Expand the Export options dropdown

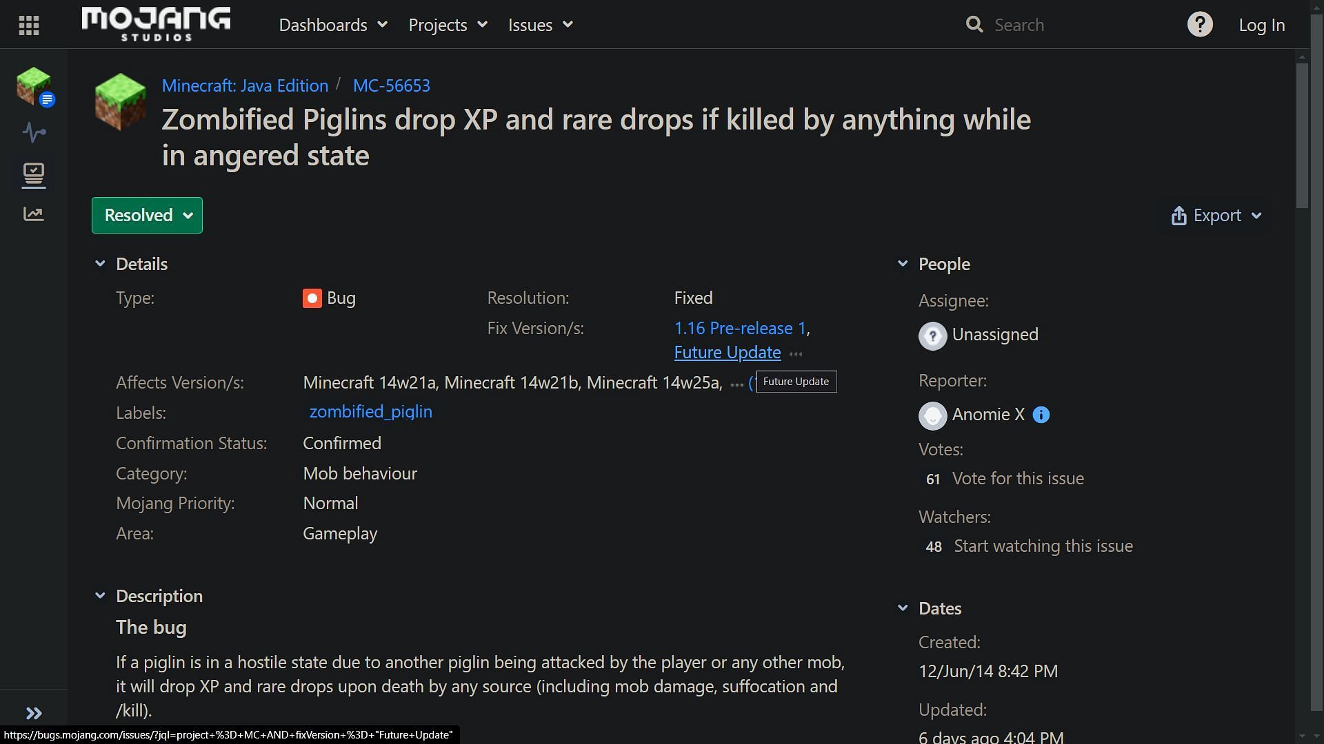tap(1218, 216)
